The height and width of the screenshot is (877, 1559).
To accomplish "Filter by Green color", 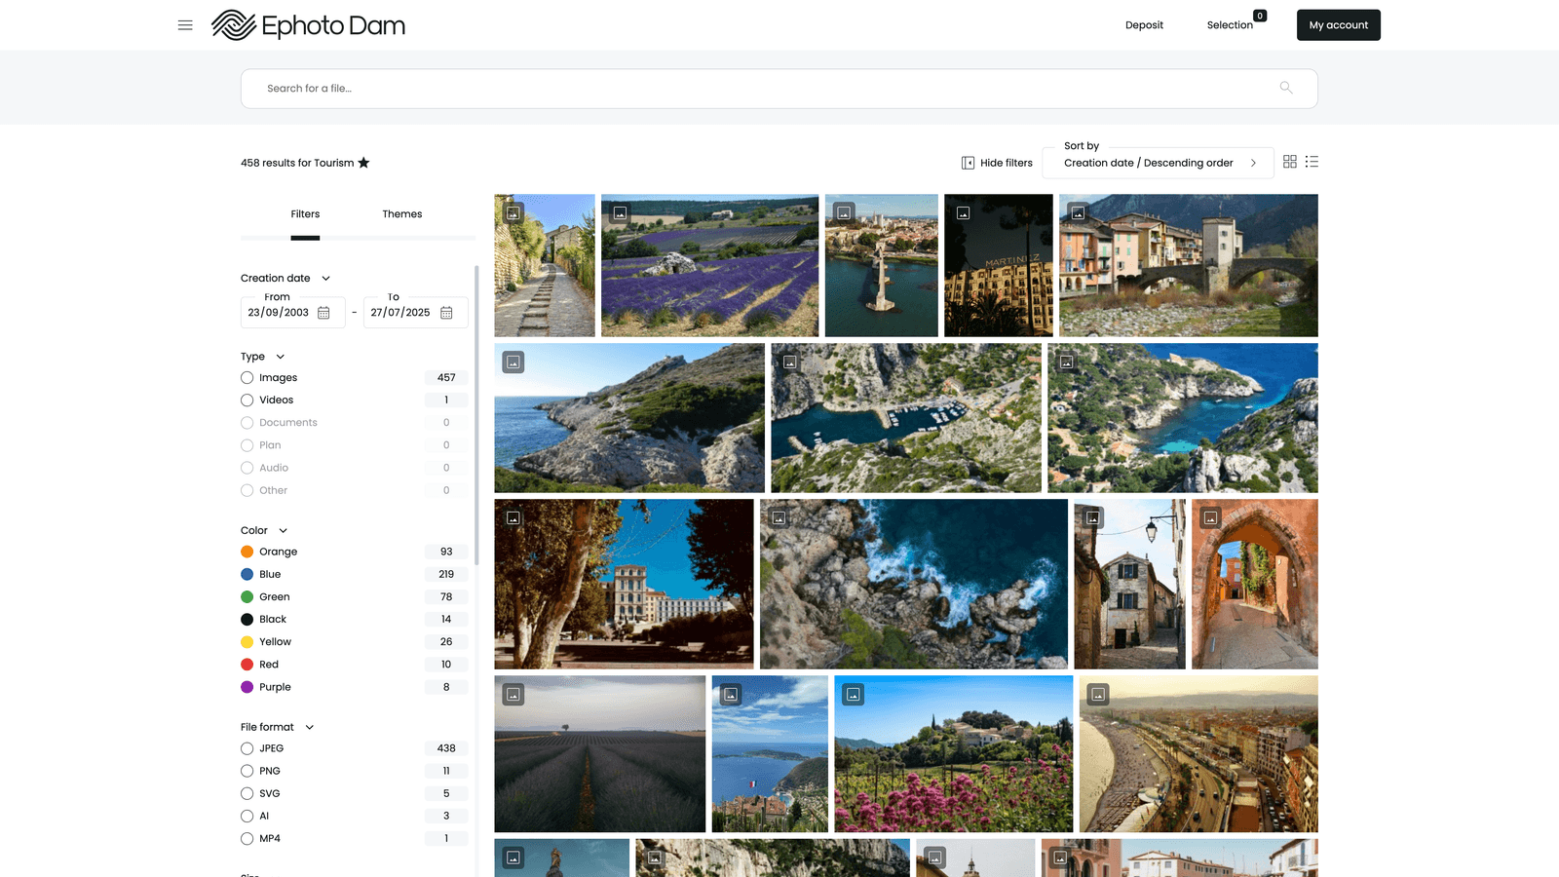I will pyautogui.click(x=247, y=597).
